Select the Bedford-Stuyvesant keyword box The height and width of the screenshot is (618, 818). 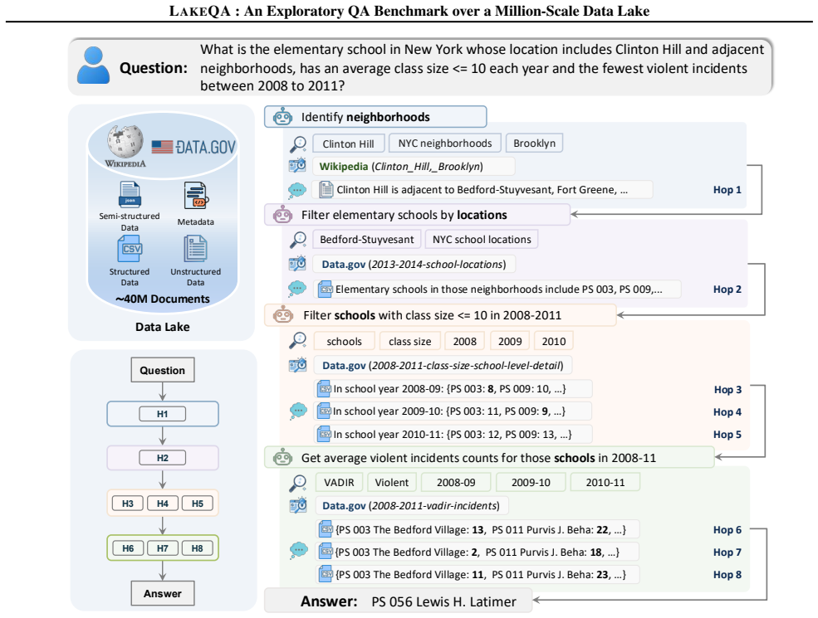(x=367, y=239)
